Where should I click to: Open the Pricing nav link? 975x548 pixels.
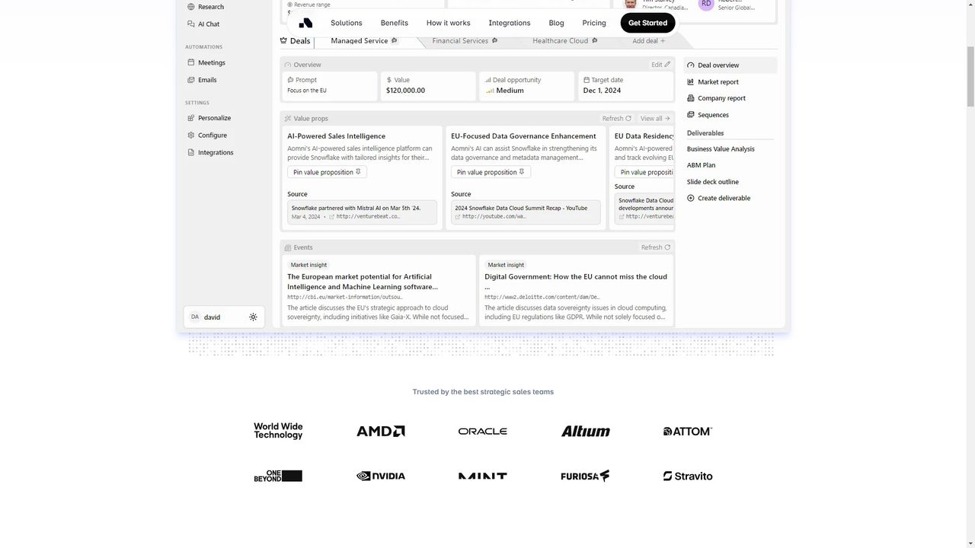(594, 23)
